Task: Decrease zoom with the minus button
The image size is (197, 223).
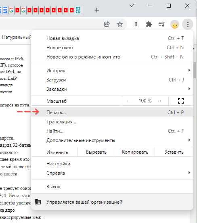Action: [130, 101]
